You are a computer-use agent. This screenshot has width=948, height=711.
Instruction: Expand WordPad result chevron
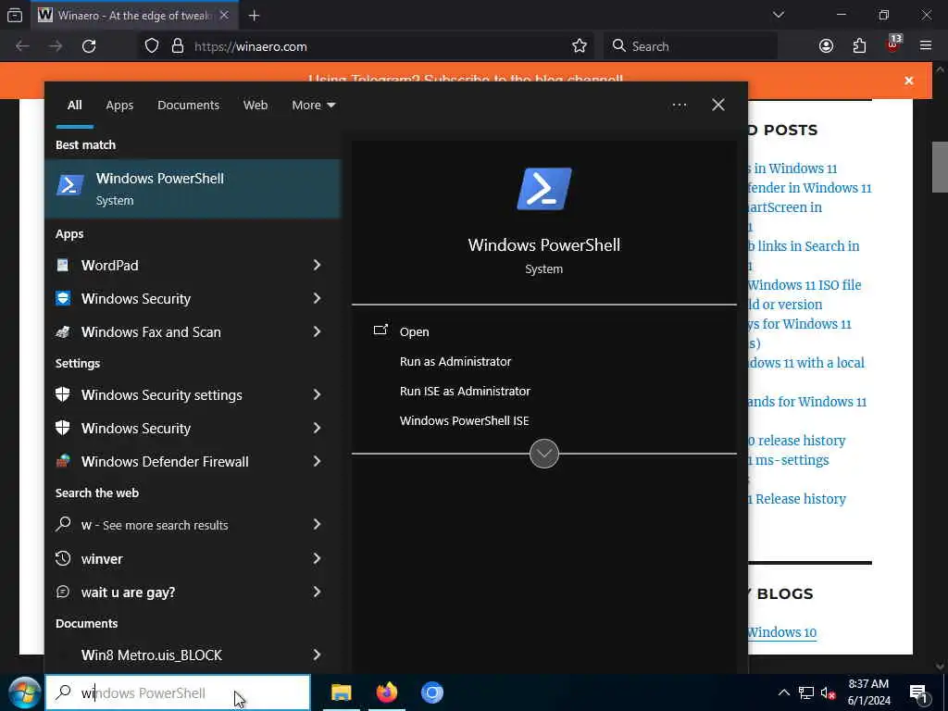click(317, 265)
